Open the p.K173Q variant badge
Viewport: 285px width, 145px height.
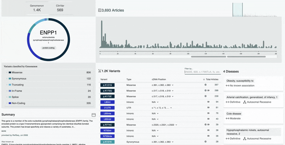pos(107,91)
